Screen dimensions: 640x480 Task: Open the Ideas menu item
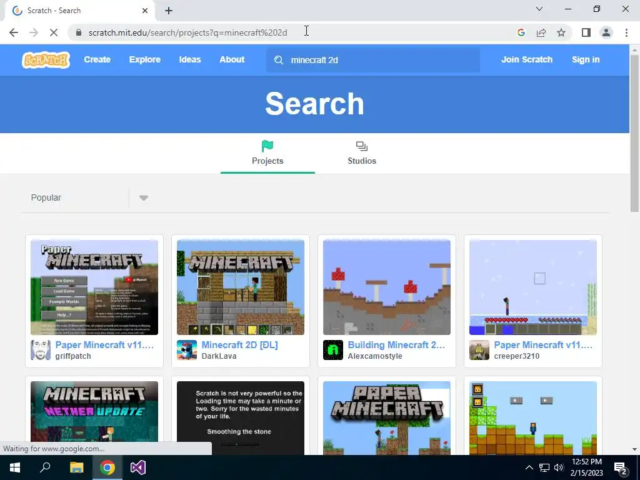point(190,59)
